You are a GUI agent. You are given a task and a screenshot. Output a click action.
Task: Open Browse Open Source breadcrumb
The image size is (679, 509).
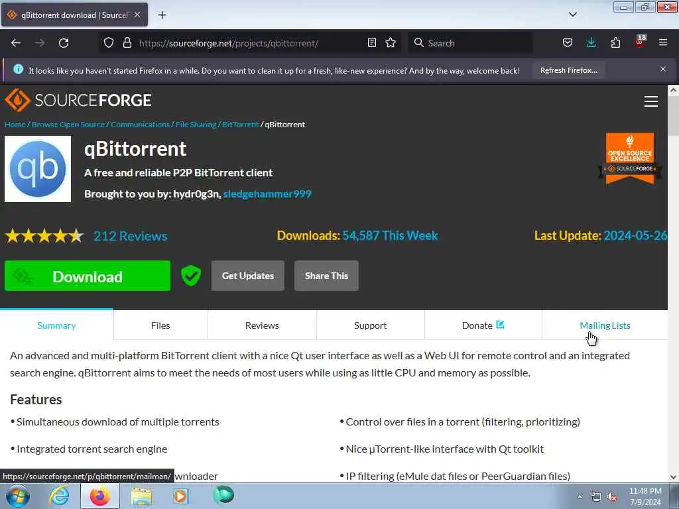[x=68, y=124]
